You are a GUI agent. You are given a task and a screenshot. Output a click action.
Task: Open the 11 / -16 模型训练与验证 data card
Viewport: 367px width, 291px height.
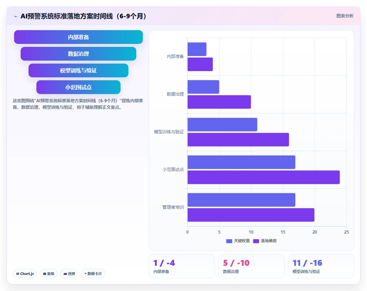coord(321,266)
